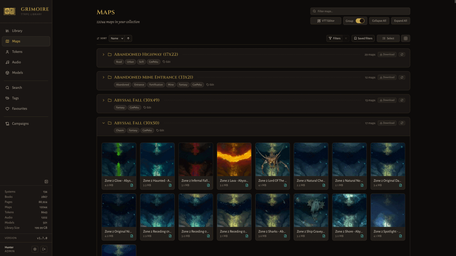Refresh the Abyssal Fall (30x49) group
456x256 pixels.
tap(402, 100)
